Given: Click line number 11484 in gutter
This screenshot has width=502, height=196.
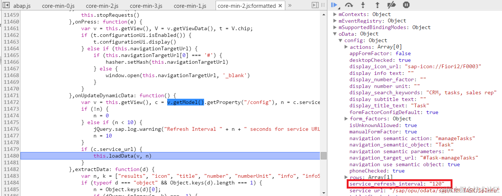Looking at the screenshot, I should [x=11, y=183].
